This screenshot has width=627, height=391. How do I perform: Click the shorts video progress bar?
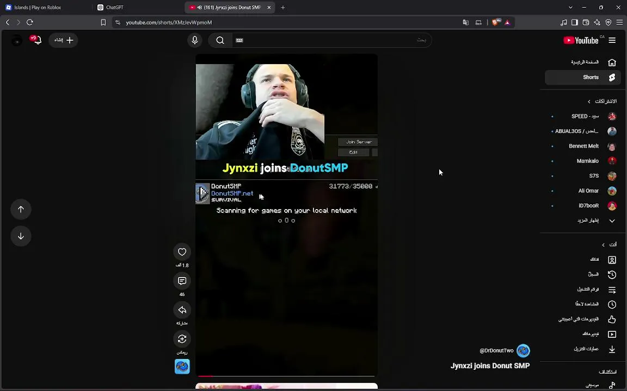(286, 376)
